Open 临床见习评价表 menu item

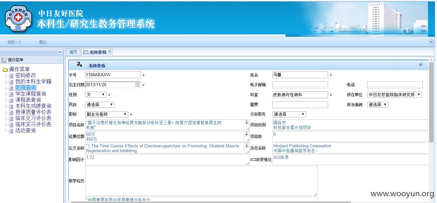click(x=34, y=118)
